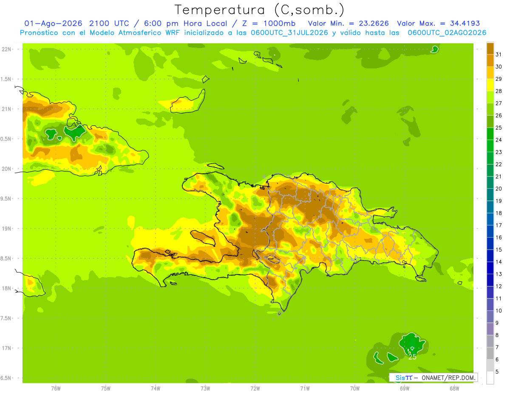Click legend value 9 on the color scale
The image size is (510, 394).
point(497,323)
